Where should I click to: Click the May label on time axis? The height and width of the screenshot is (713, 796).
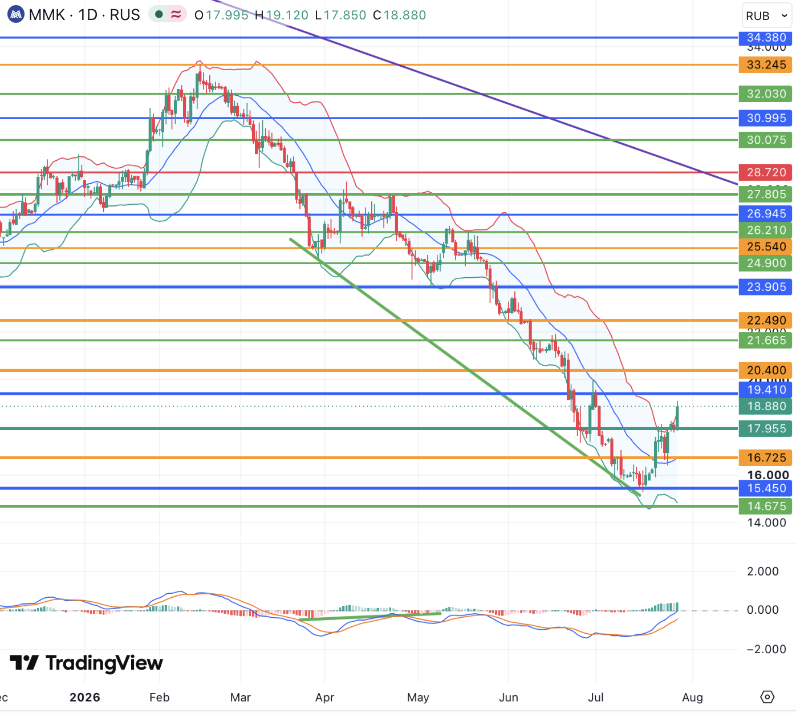418,698
